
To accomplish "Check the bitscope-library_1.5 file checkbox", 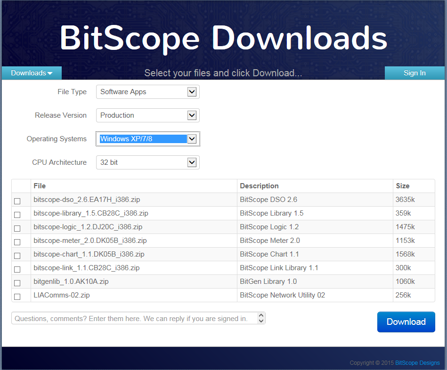I will click(17, 215).
